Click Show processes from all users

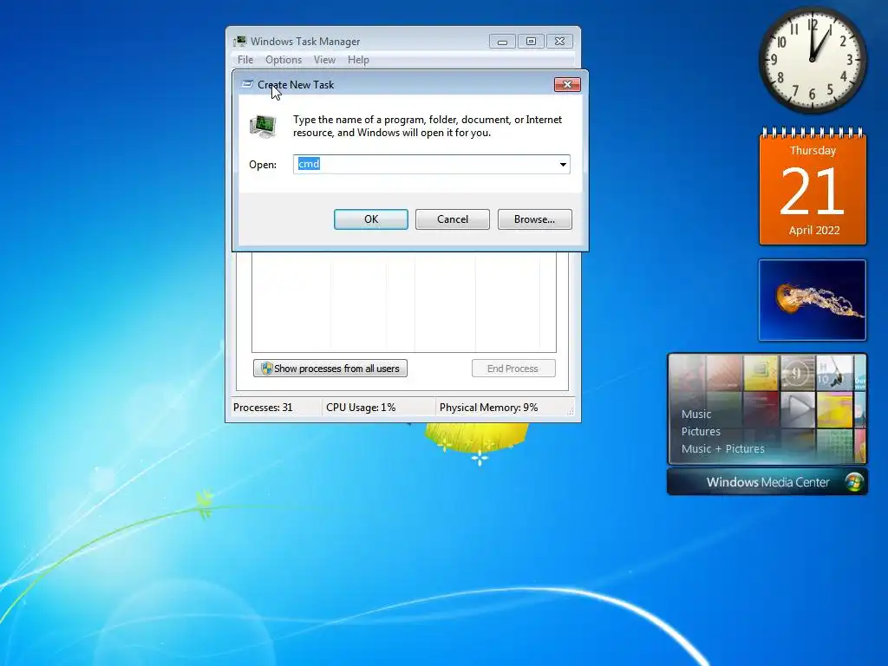coord(330,368)
